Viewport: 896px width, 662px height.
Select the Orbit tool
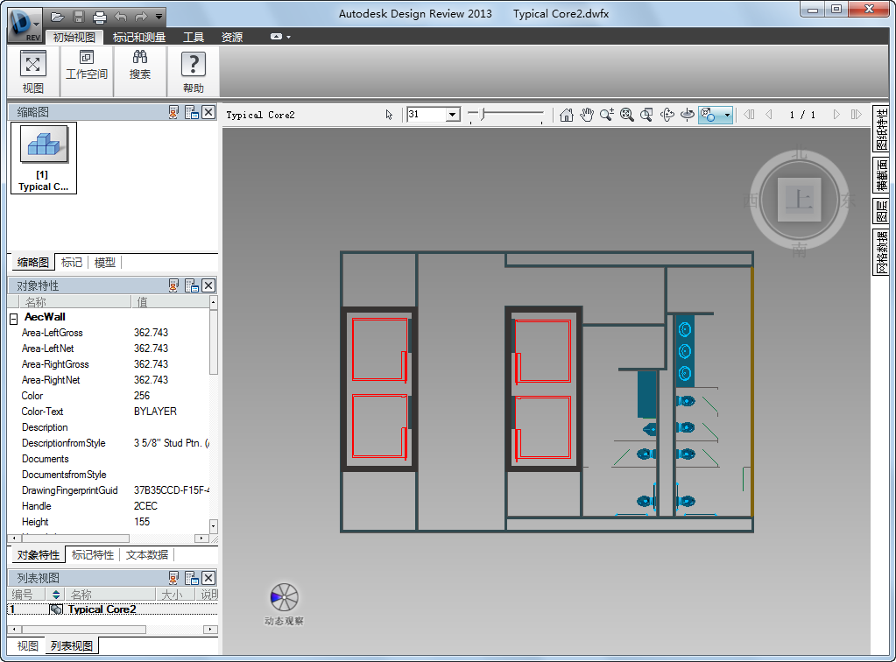pyautogui.click(x=667, y=115)
